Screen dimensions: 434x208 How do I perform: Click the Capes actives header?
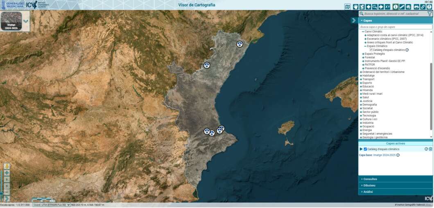click(x=395, y=143)
